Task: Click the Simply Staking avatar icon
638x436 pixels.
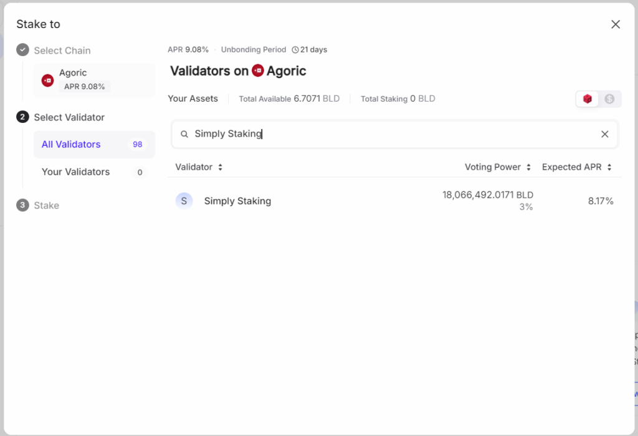Action: click(184, 201)
